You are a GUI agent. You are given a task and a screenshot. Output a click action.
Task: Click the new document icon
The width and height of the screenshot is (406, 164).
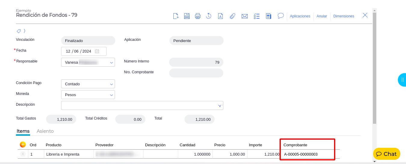176,16
